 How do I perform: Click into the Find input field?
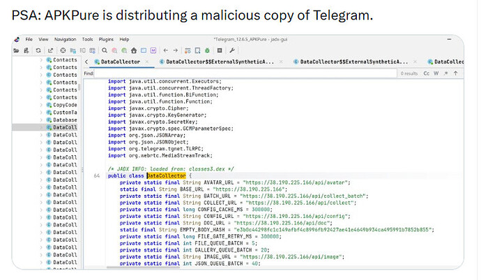coord(245,74)
